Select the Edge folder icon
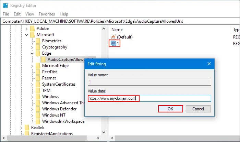 pyautogui.click(x=38, y=53)
